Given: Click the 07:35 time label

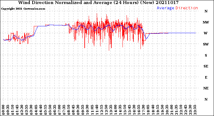Looking at the screenshot, I should click(x=64, y=110).
